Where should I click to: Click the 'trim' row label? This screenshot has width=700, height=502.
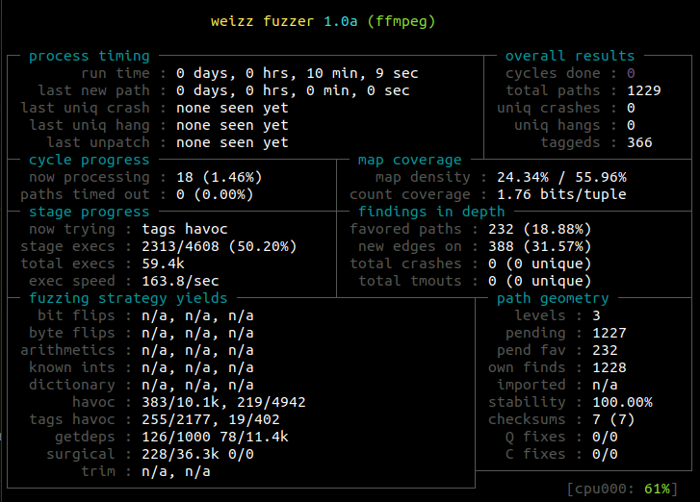[98, 471]
